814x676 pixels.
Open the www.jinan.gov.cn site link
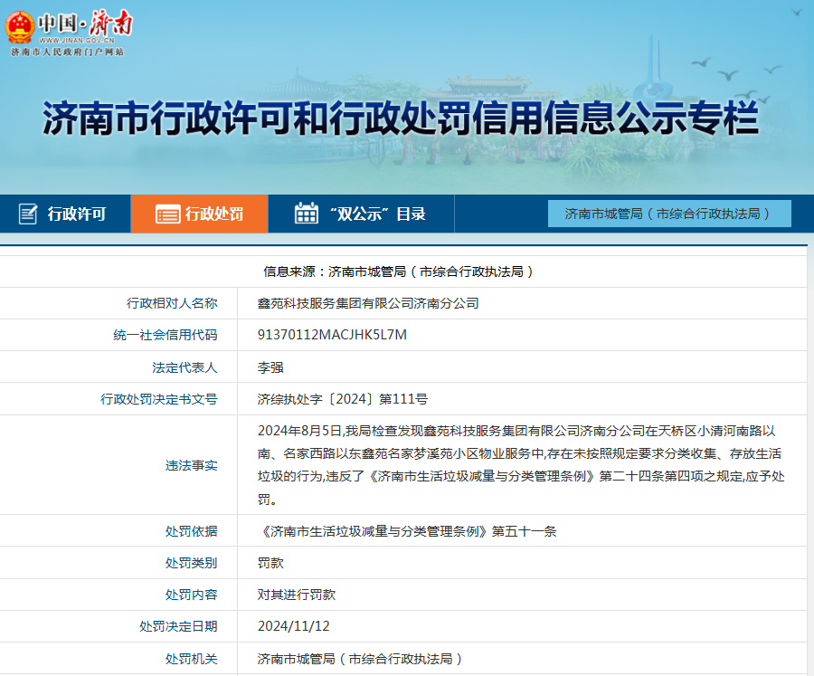tap(77, 42)
